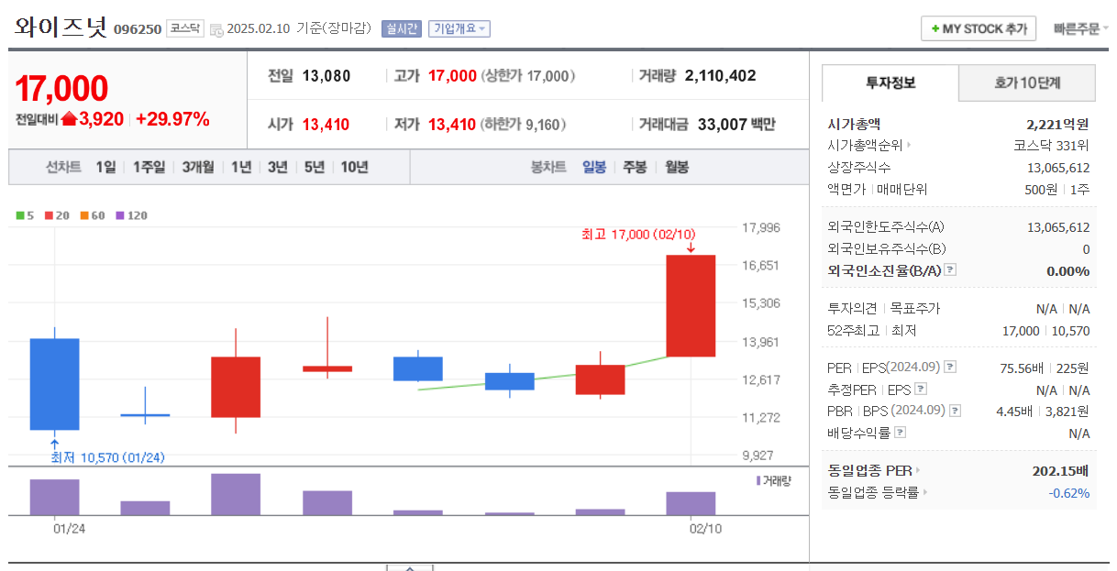The width and height of the screenshot is (1117, 571).
Task: Click the MY STOCK 추가 button
Action: pos(979,28)
